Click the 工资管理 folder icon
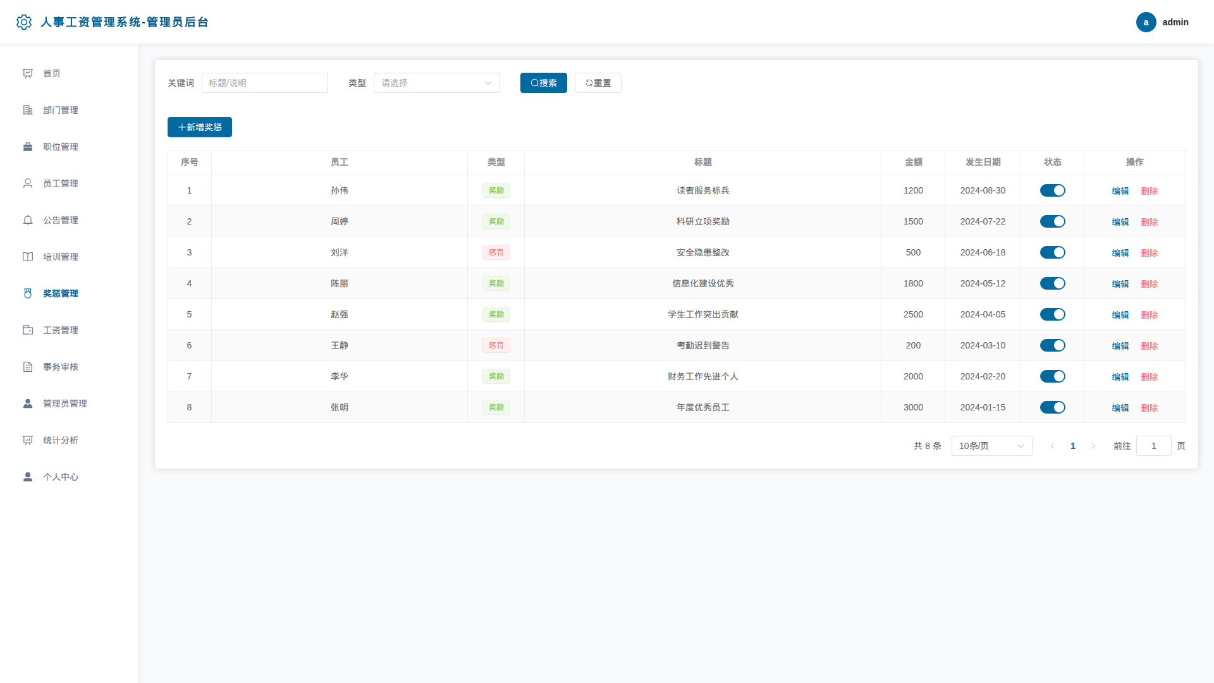The image size is (1214, 683). coord(28,330)
